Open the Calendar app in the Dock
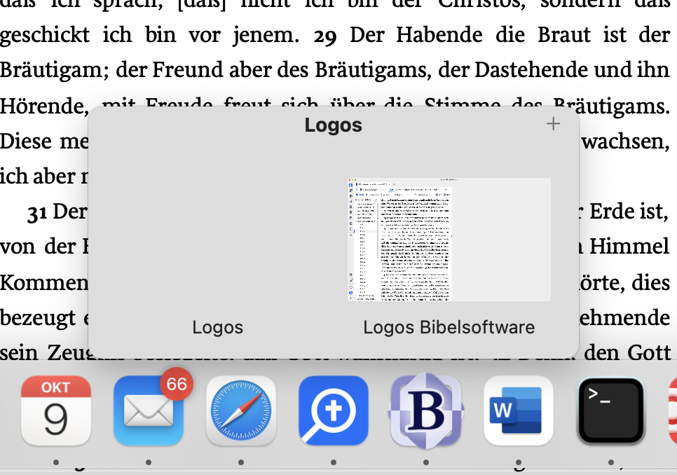The width and height of the screenshot is (677, 475). pyautogui.click(x=55, y=411)
